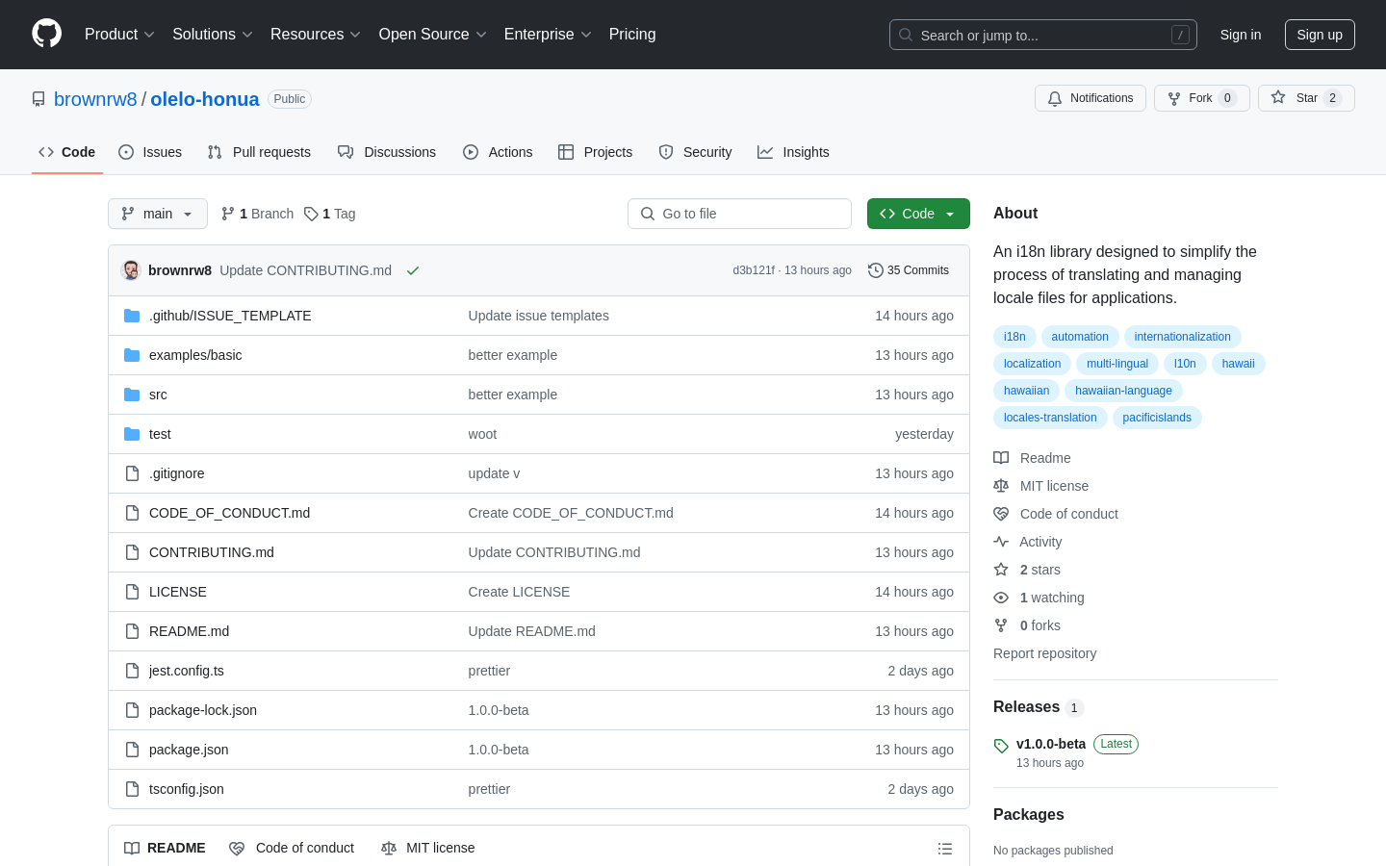
Task: Click the folder icon for .github/ISSUE_TEMPLATE
Action: coord(132,316)
